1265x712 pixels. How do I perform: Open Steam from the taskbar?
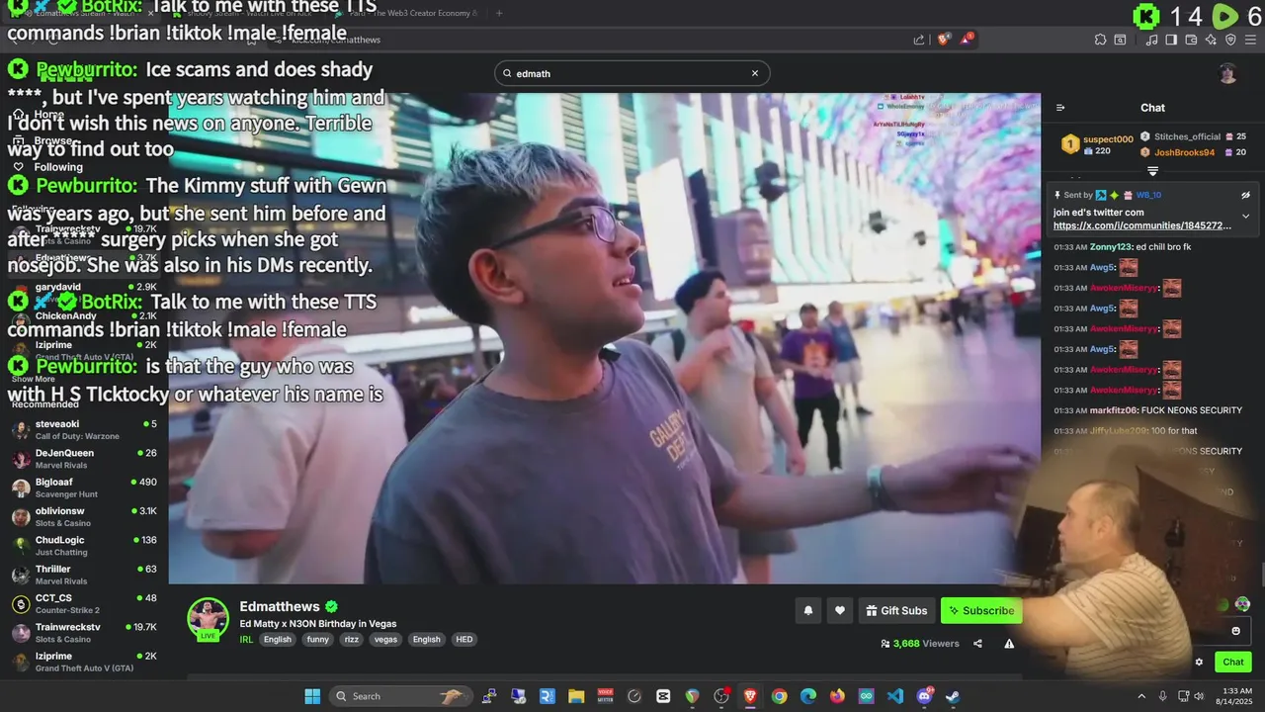953,696
